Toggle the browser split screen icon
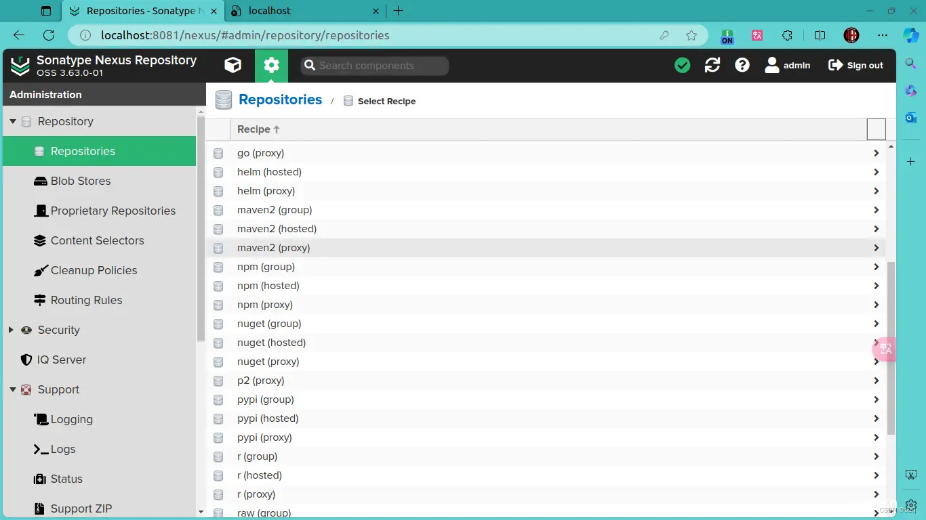Screen dimensions: 926x520 pyautogui.click(x=820, y=35)
